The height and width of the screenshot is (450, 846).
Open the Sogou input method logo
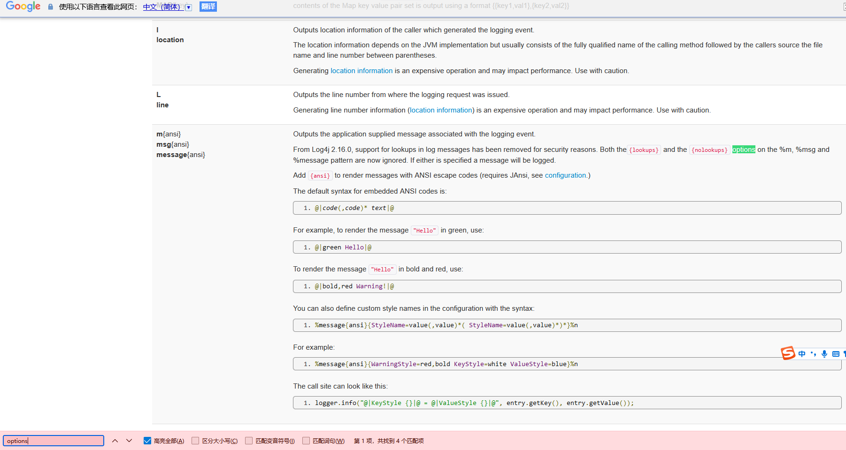click(788, 353)
